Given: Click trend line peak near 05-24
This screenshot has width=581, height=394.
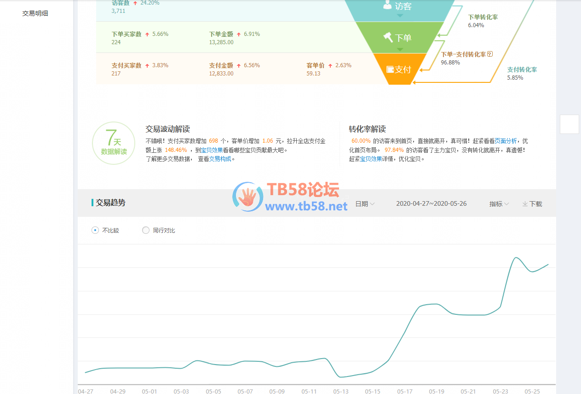Looking at the screenshot, I should click(x=516, y=257).
